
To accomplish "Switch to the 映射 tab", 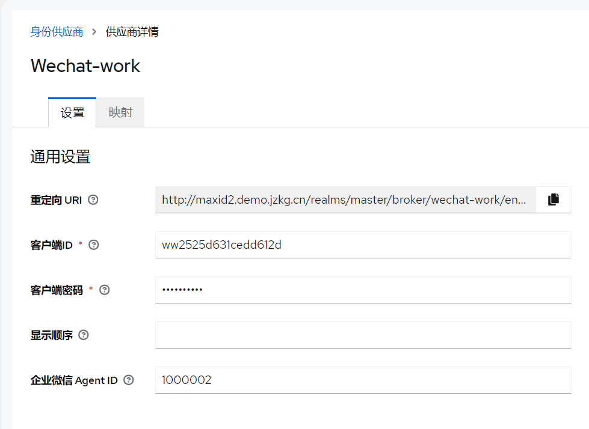I will (x=120, y=112).
